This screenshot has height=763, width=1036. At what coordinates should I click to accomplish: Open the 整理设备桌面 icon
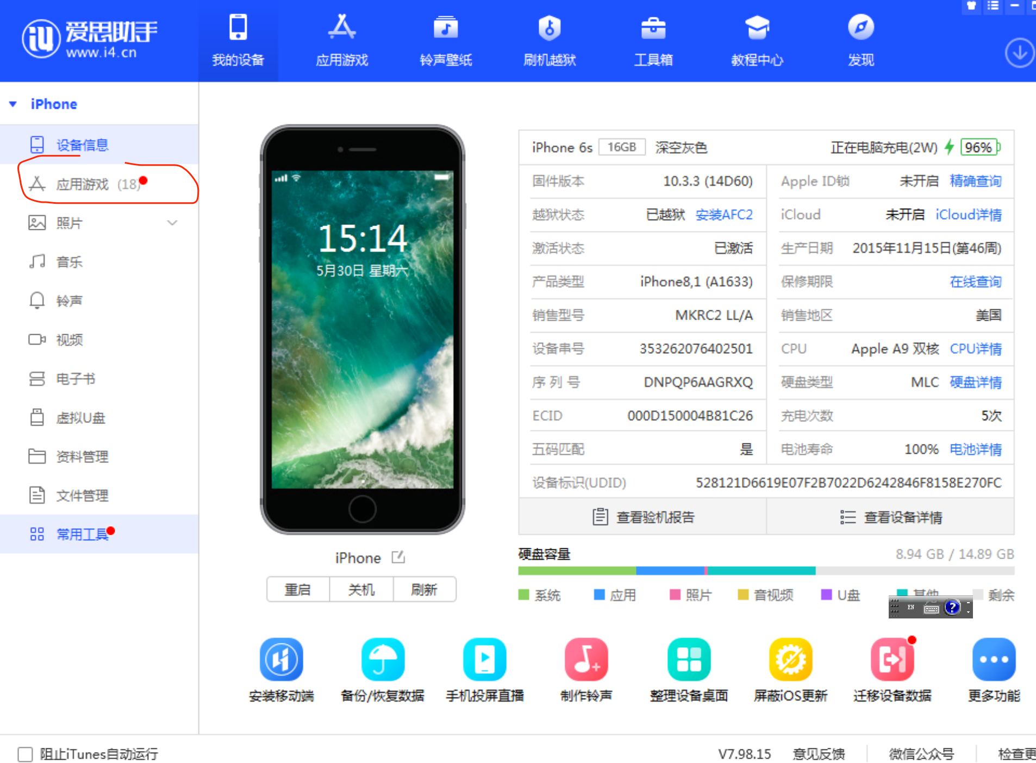pos(689,659)
